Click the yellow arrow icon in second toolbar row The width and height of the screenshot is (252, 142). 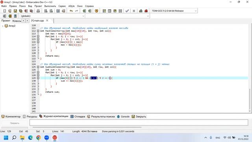pyautogui.click(x=10, y=16)
